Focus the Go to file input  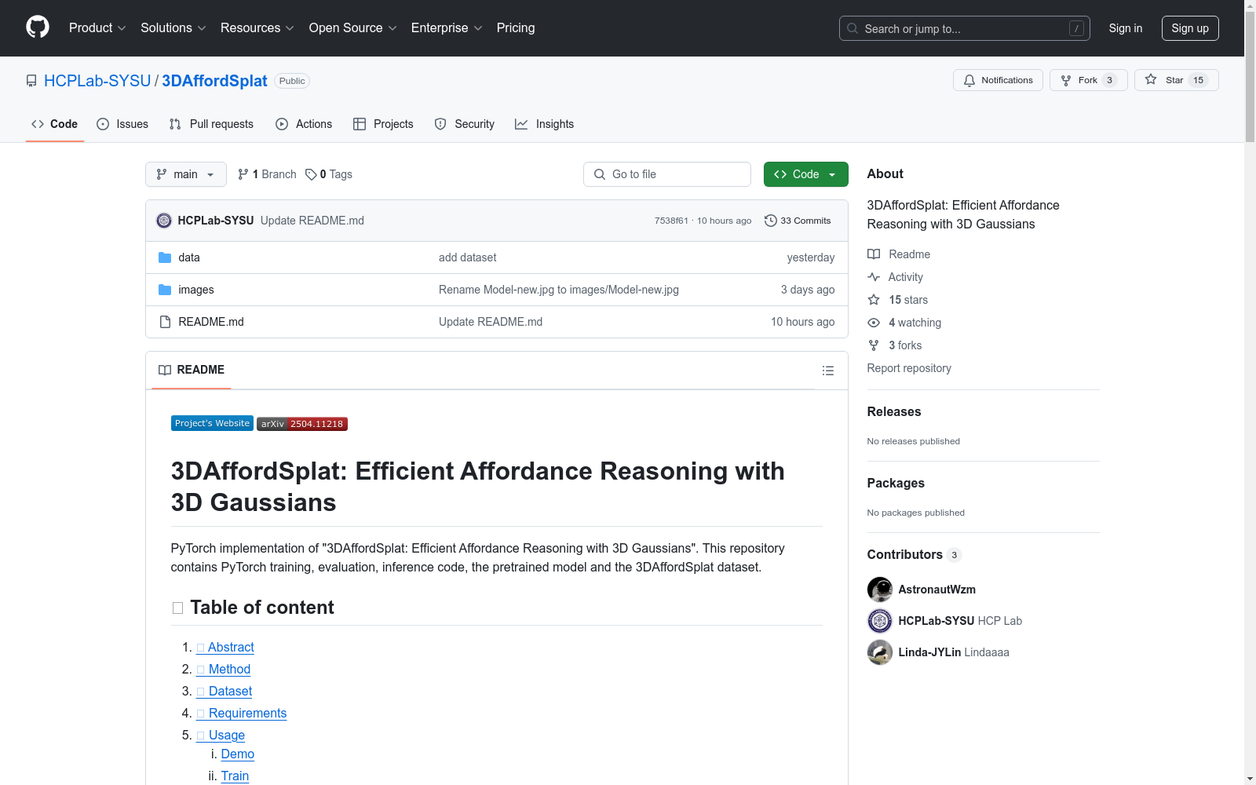667,174
